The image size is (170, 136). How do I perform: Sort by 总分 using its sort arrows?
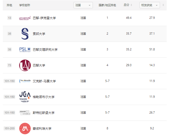click(131, 5)
